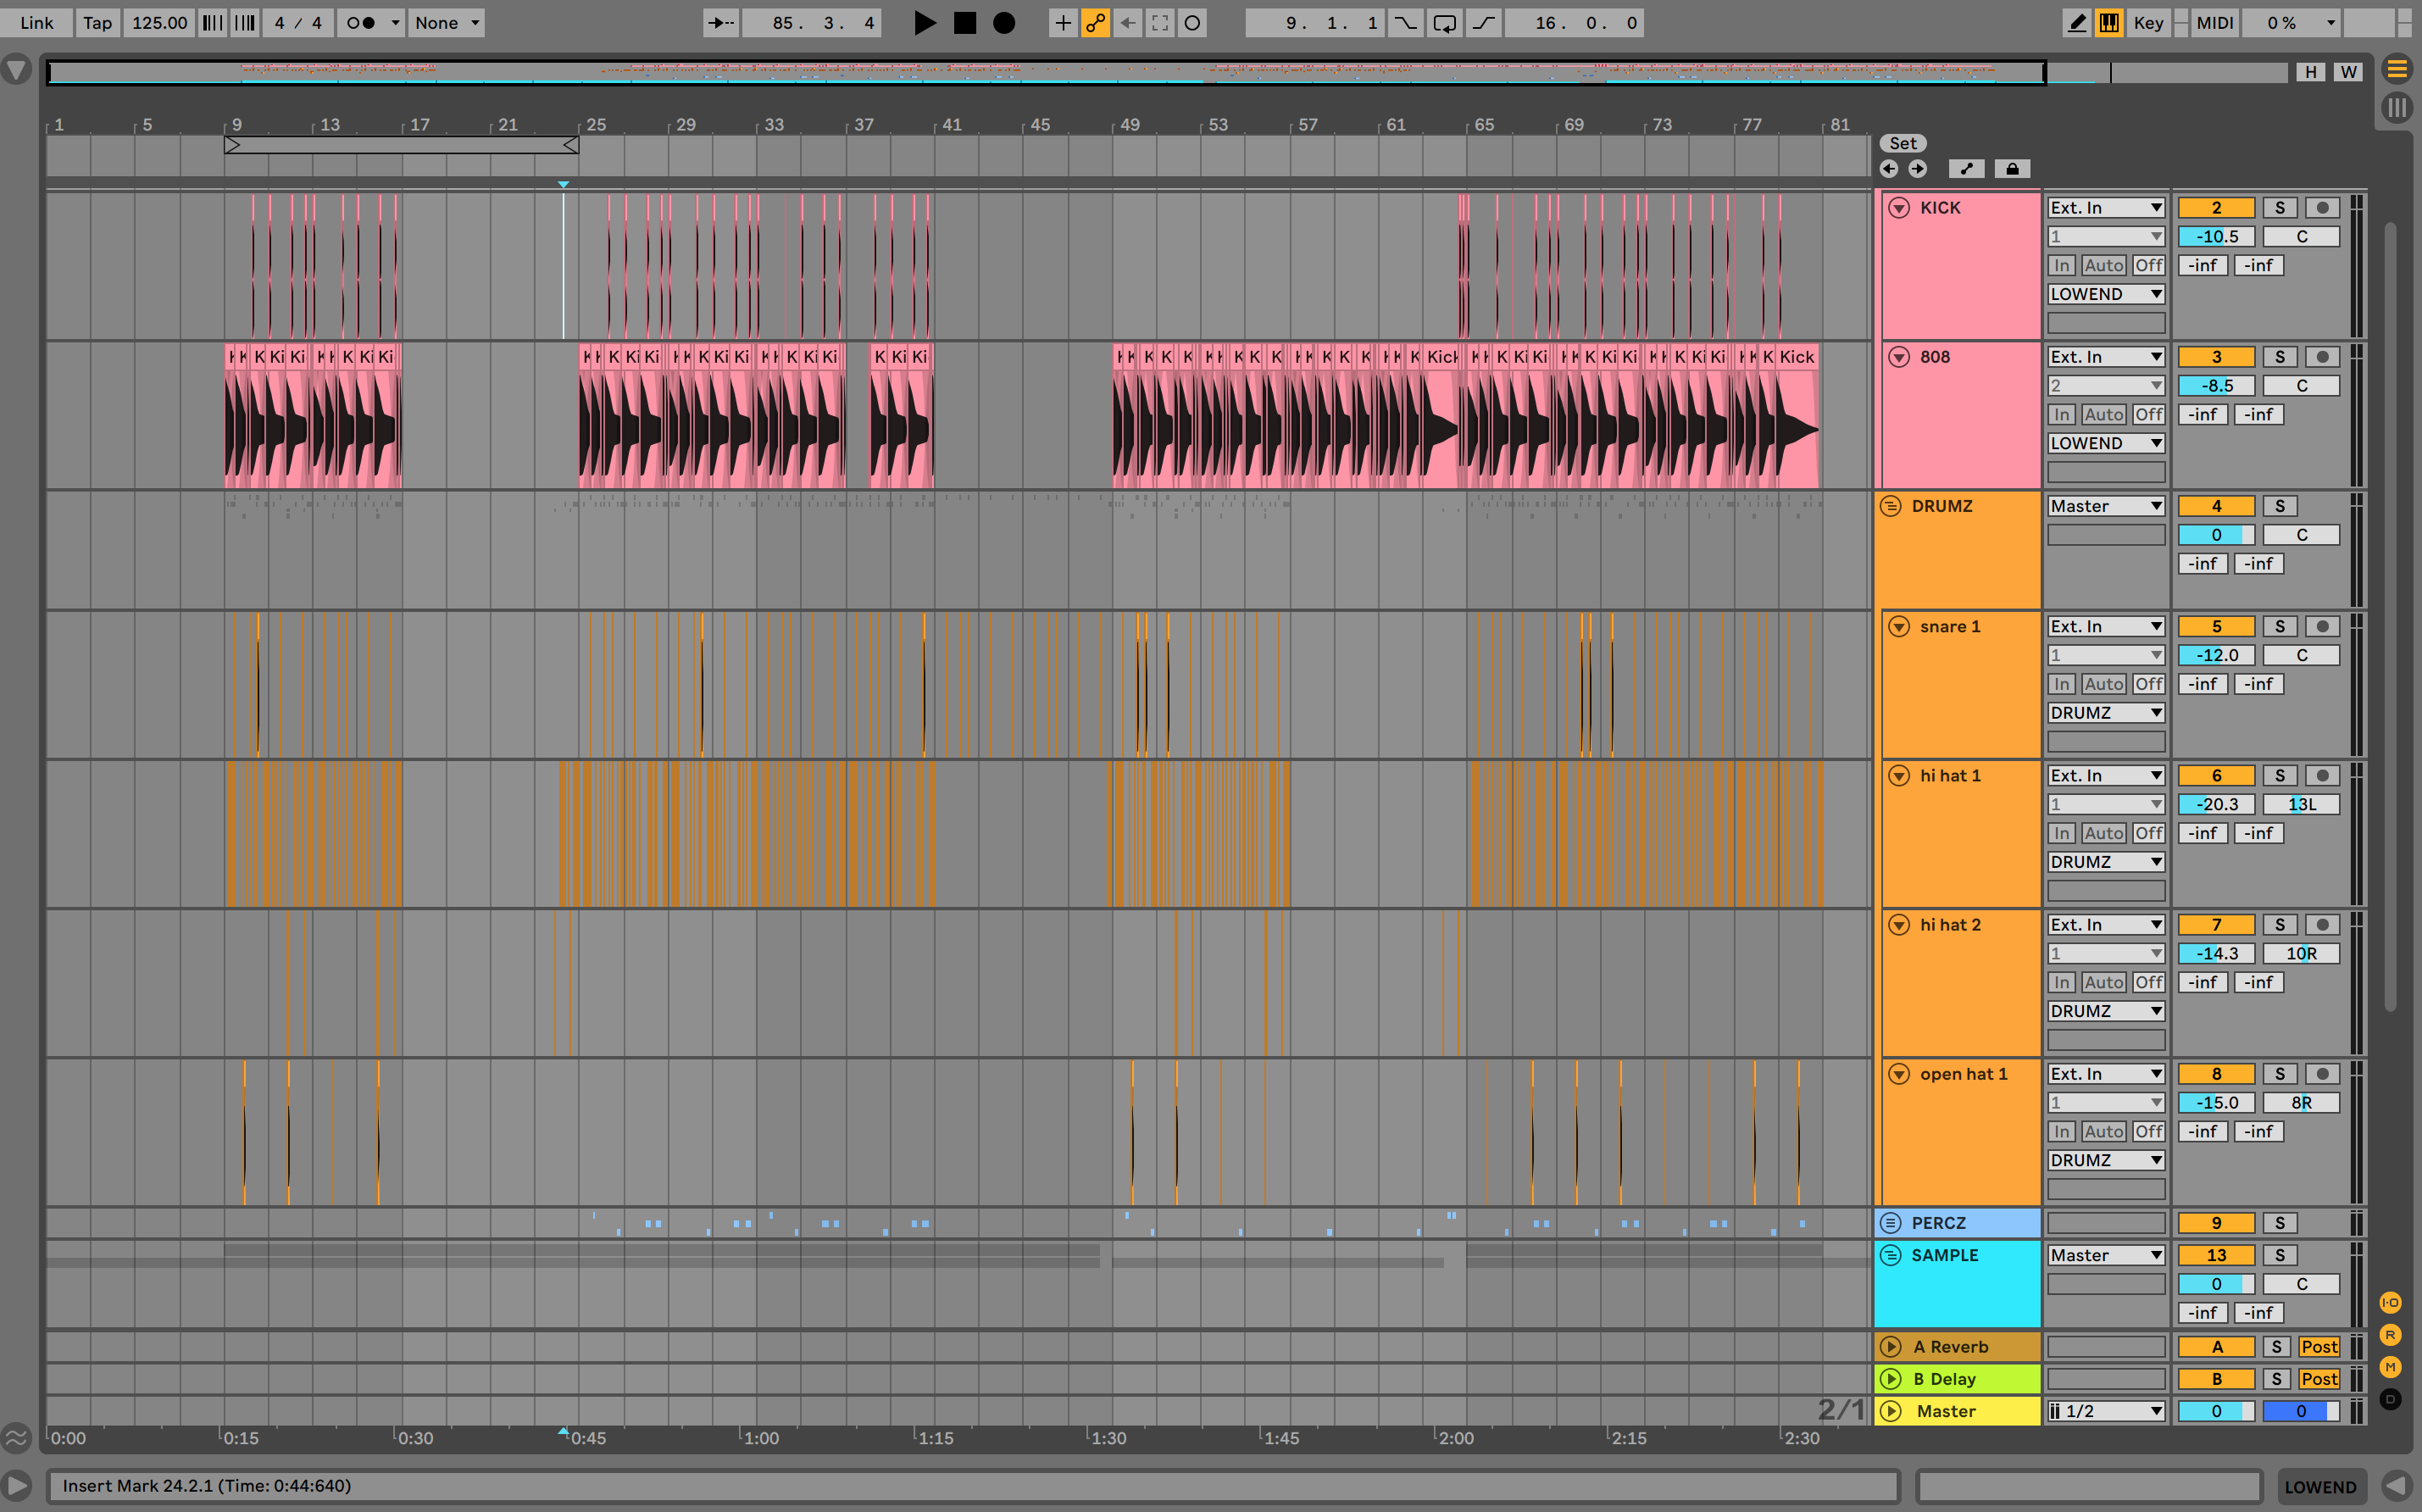Click the Stop transport button

964,23
